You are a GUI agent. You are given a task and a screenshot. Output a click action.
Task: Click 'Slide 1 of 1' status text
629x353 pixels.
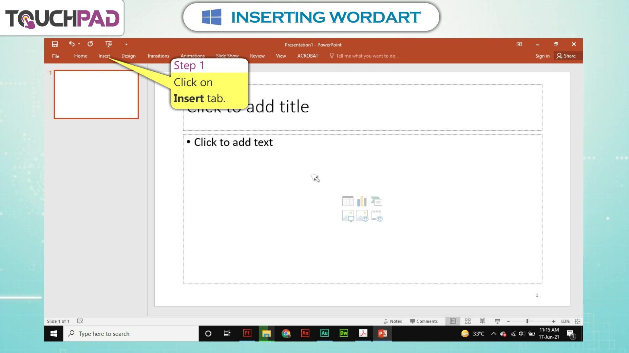pos(58,321)
